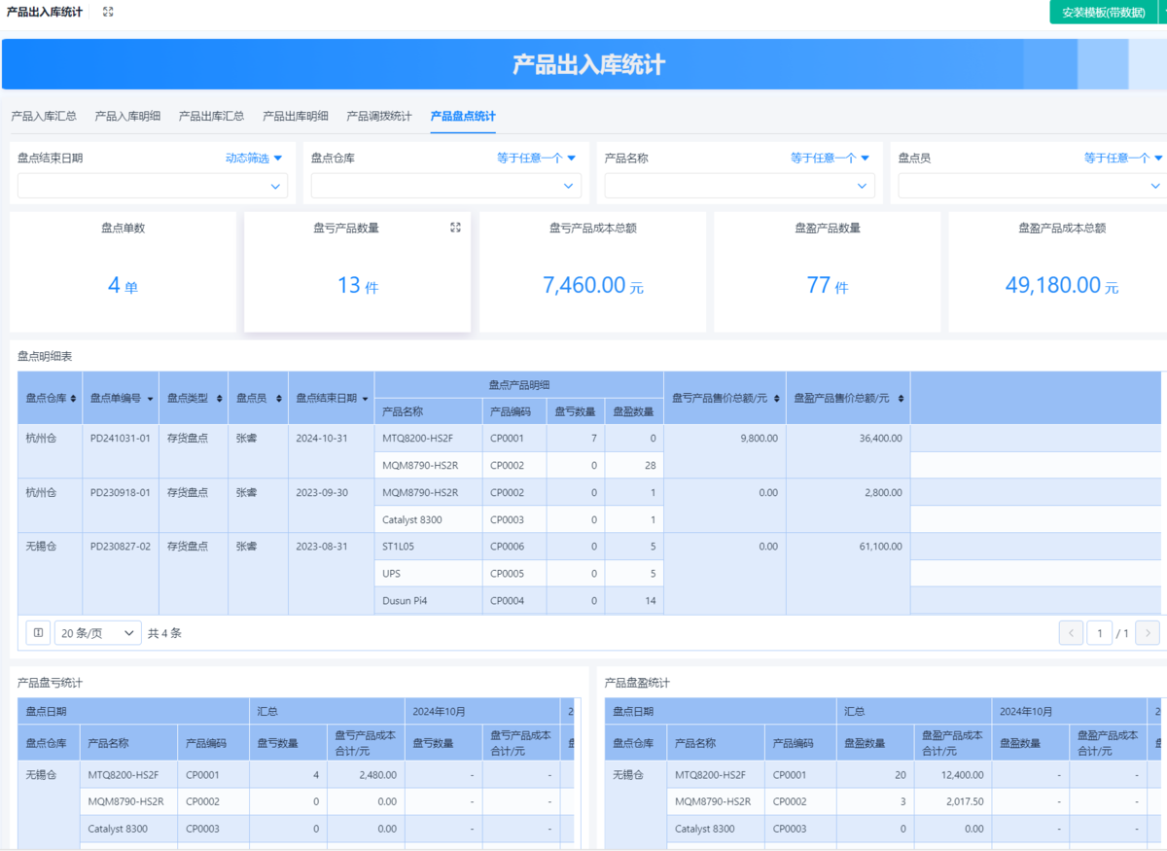Click the 产品盘盈统计 section title
Viewport: 1167px width, 851px height.
(638, 683)
